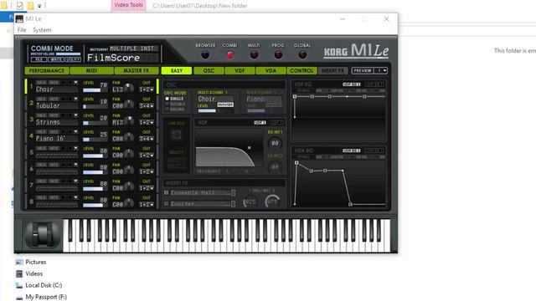Open the File menu
536x301 pixels.
pyautogui.click(x=22, y=30)
